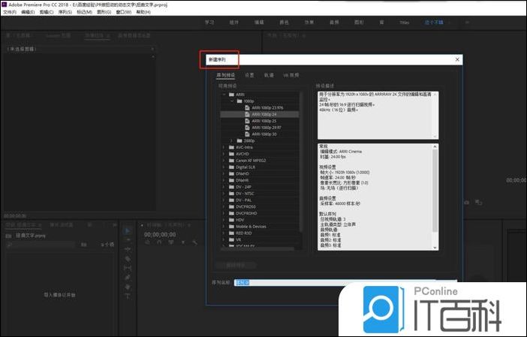
Task: Select the Selection arrow tool in tools panel
Action: point(128,230)
